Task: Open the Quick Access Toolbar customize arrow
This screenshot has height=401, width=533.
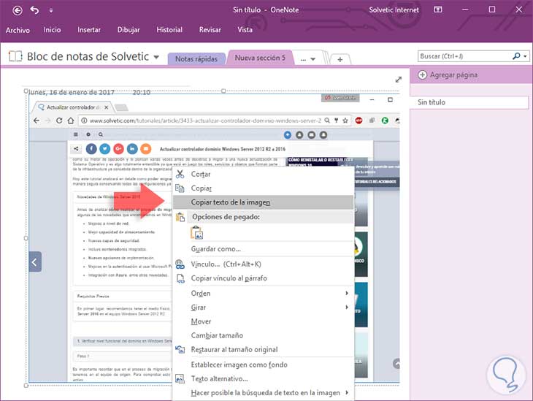Action: (x=50, y=10)
